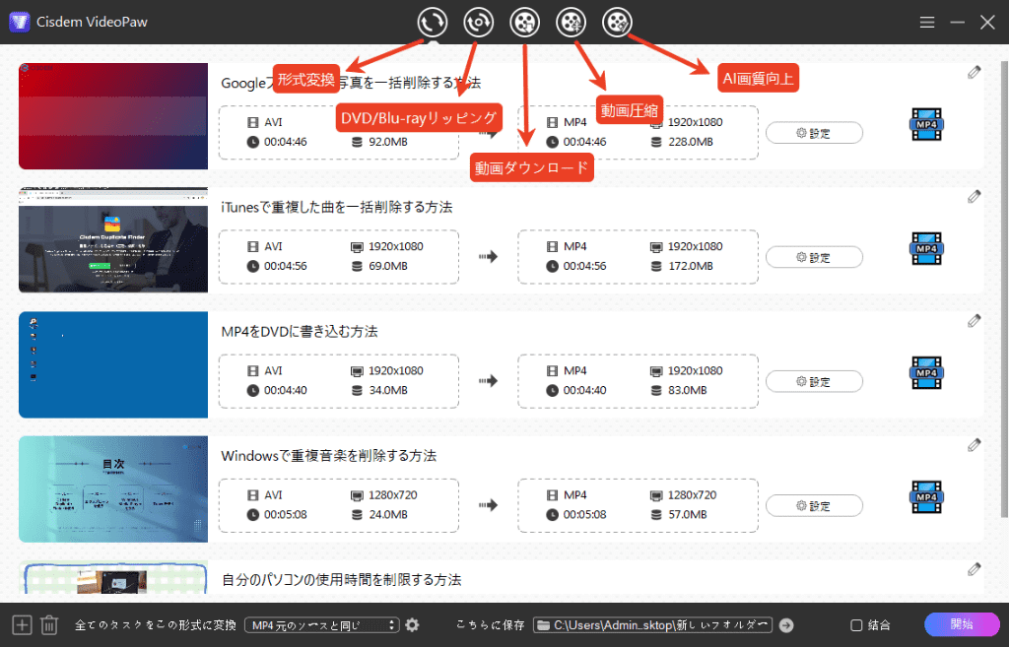Image resolution: width=1009 pixels, height=647 pixels.
Task: Click output size 228.0MB value
Action: coord(691,142)
